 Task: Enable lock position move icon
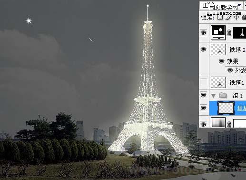(236, 17)
